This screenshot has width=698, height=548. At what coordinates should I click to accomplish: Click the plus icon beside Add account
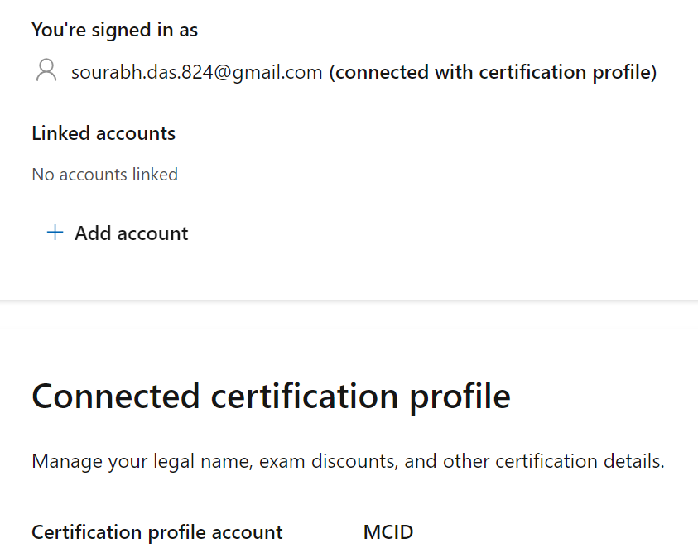click(x=55, y=233)
